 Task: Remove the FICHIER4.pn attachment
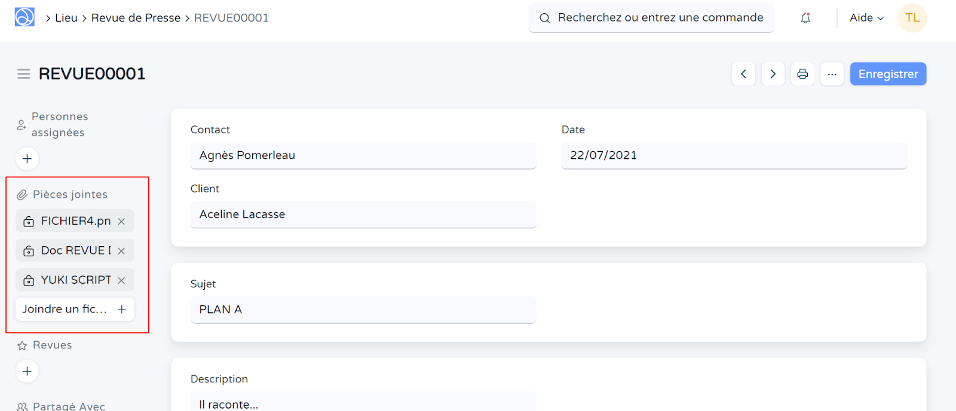[x=121, y=222]
